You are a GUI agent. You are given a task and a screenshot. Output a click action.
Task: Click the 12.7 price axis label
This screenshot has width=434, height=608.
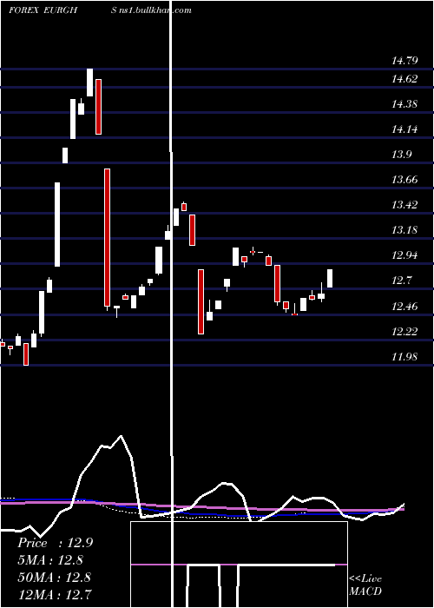coord(402,281)
